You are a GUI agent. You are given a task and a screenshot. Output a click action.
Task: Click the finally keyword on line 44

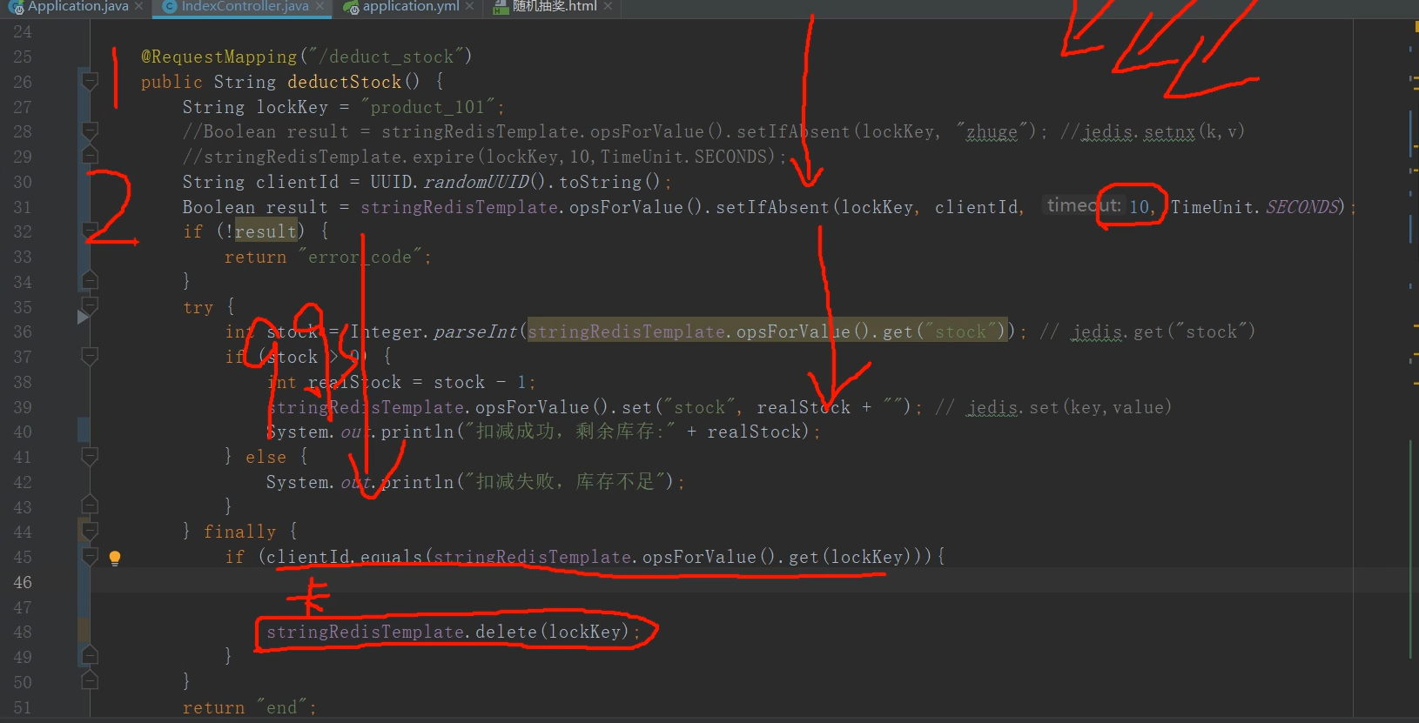coord(240,532)
